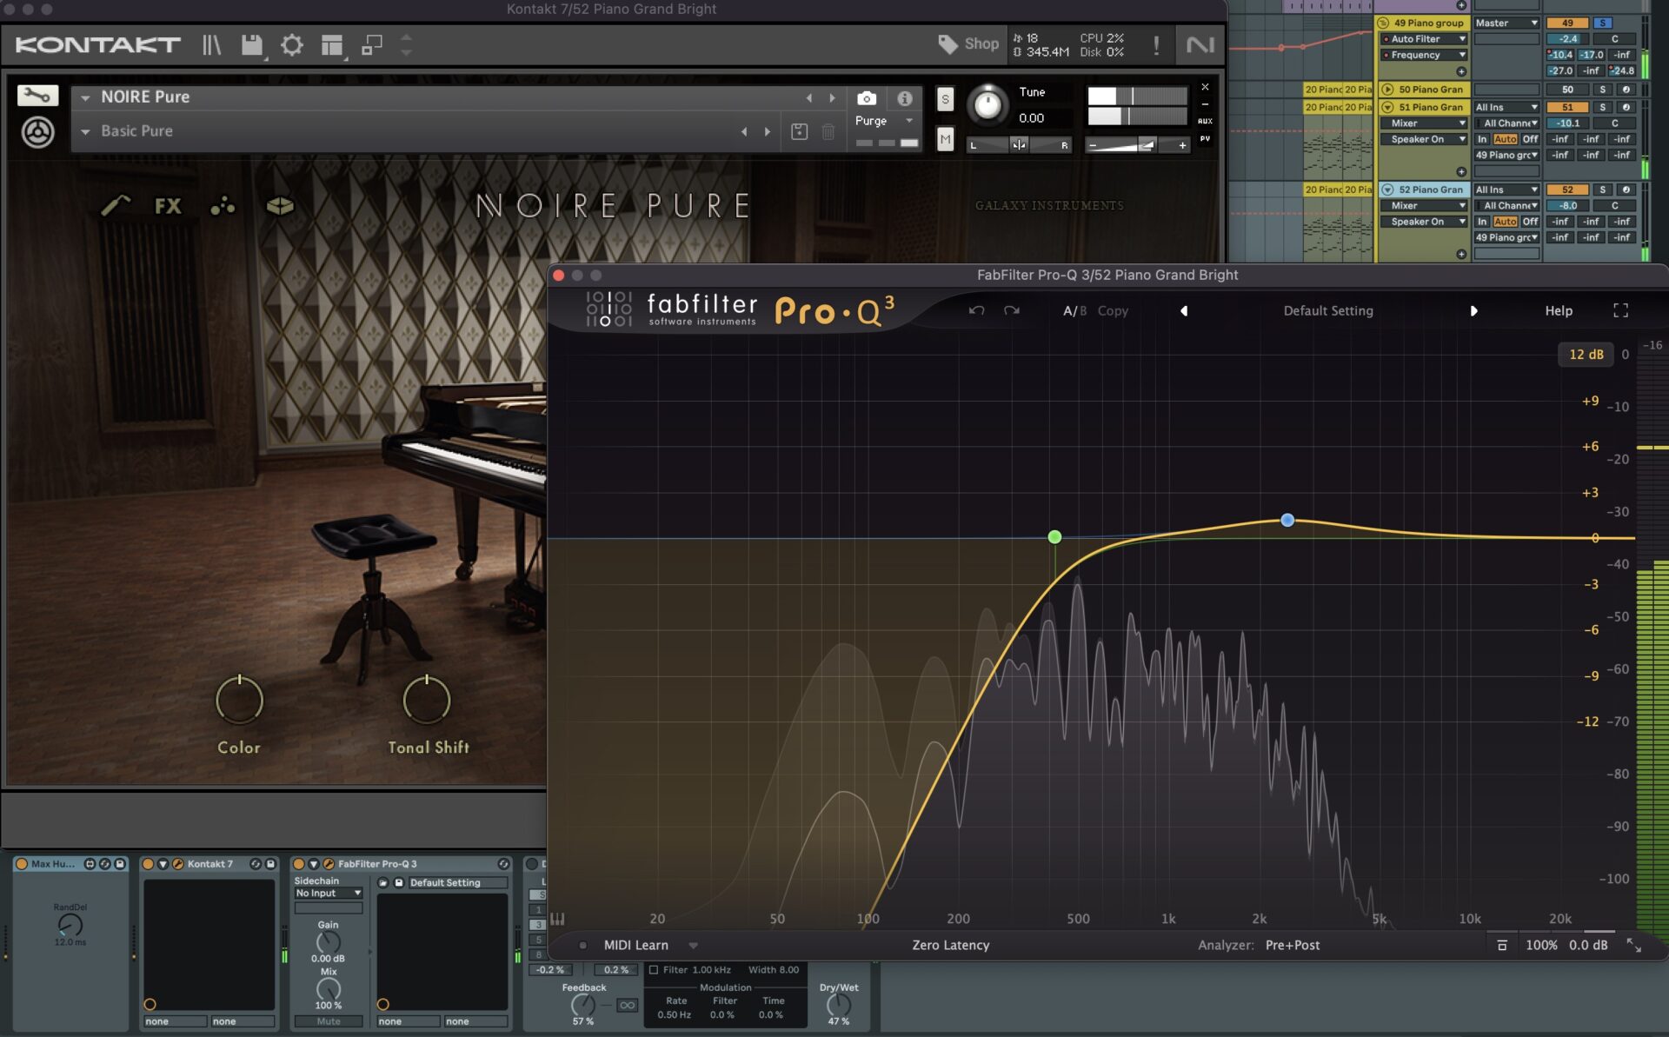
Task: Mute the NOIRE Pure instrument with the M button
Action: click(x=944, y=139)
